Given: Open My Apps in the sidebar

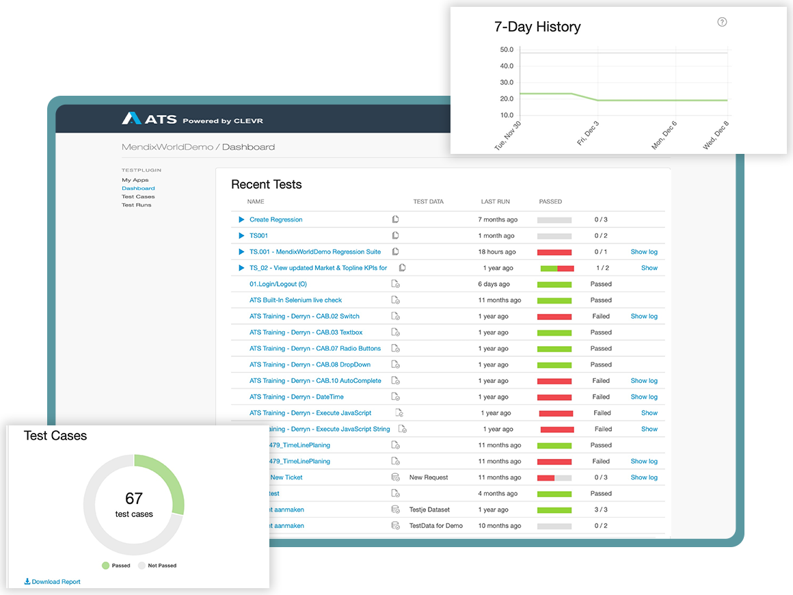Looking at the screenshot, I should [135, 180].
